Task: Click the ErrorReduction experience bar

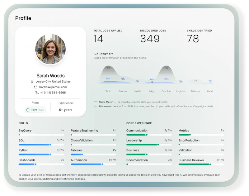Action: [x=201, y=145]
